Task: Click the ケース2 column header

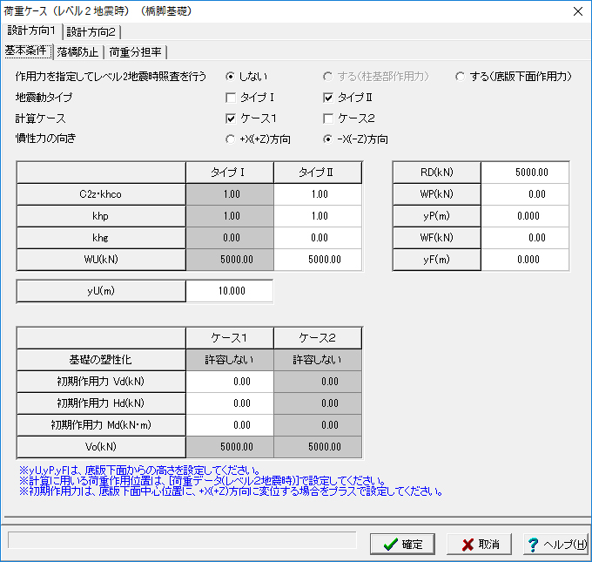Action: point(318,338)
